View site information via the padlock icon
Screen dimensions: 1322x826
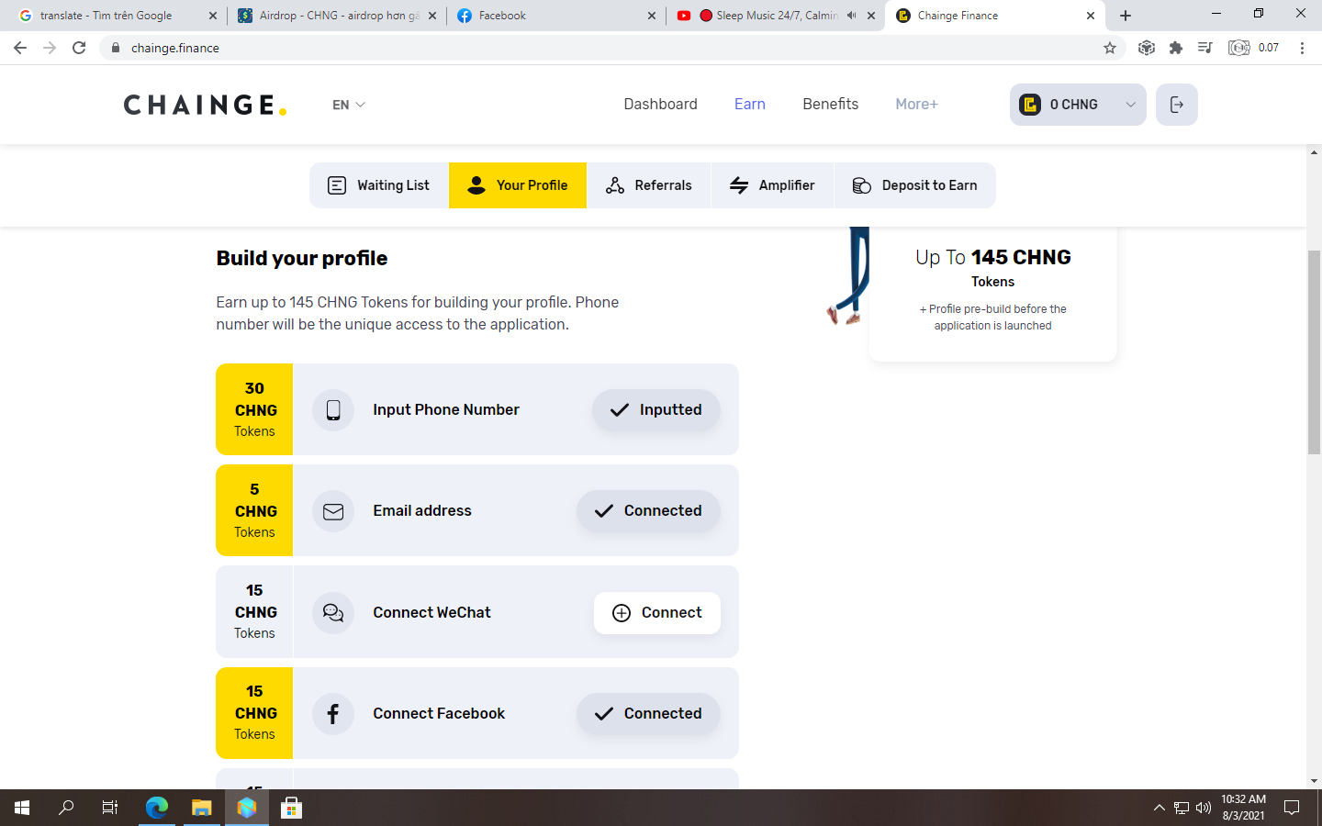click(x=116, y=48)
